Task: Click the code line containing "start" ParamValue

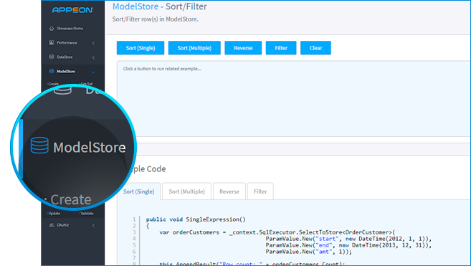Action: pyautogui.click(x=348, y=239)
